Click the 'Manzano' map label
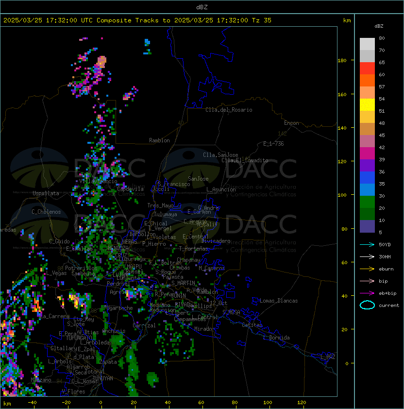404x409 pixels. (x=41, y=380)
